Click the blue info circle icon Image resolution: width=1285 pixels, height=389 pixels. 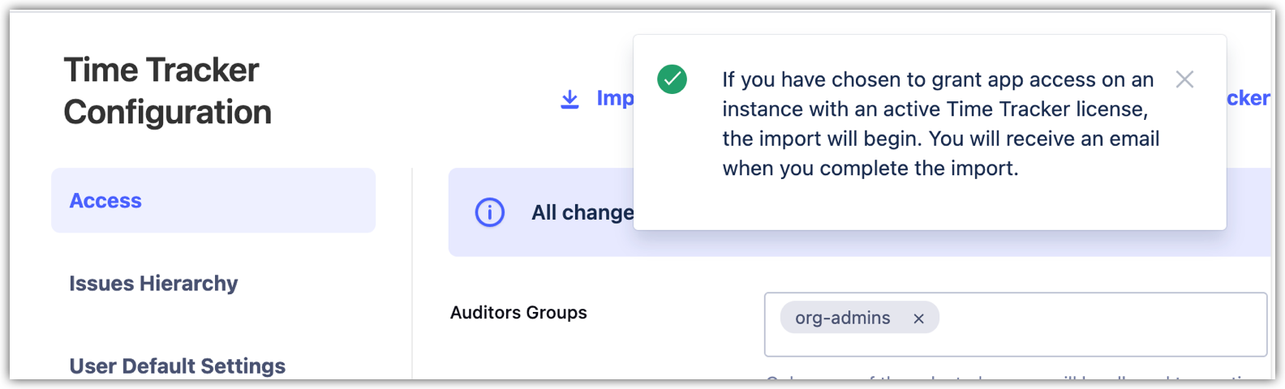(x=490, y=212)
